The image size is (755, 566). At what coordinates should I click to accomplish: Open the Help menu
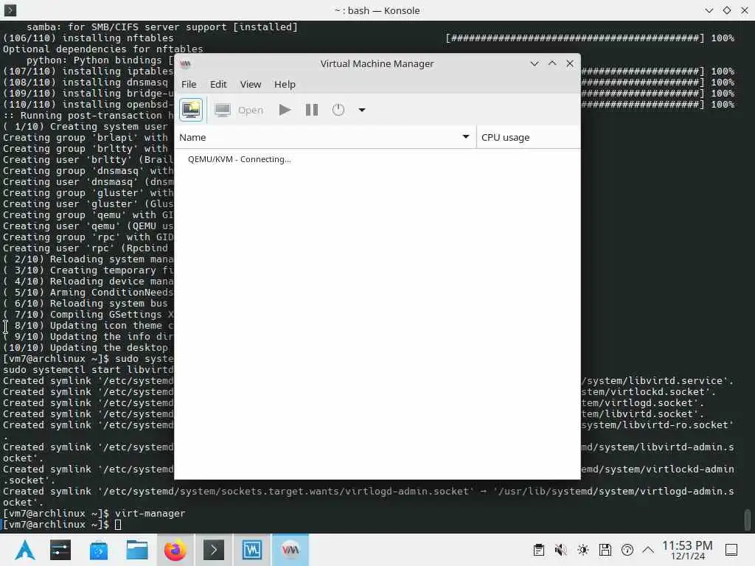coord(285,84)
